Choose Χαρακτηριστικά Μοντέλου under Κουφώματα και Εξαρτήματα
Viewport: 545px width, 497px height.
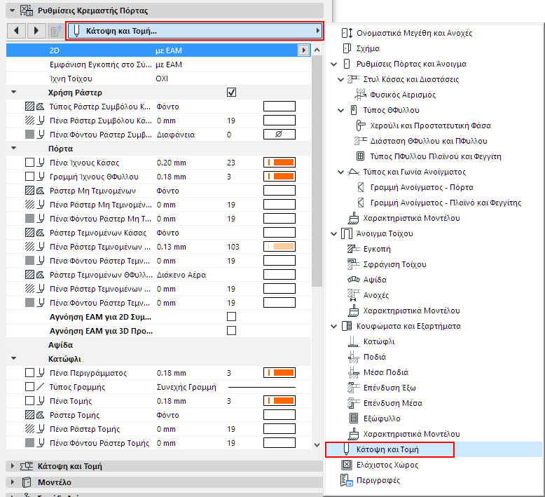click(x=411, y=434)
